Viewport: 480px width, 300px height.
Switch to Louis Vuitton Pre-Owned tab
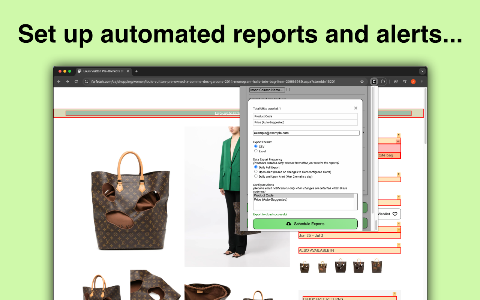point(103,71)
